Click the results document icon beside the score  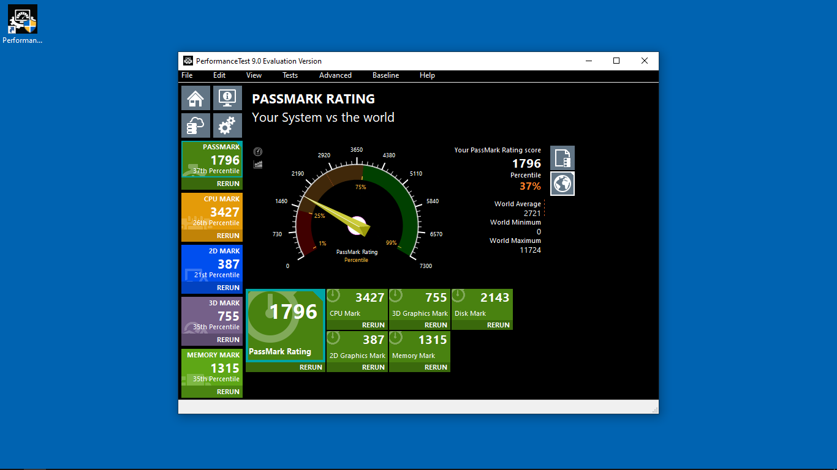(x=562, y=158)
